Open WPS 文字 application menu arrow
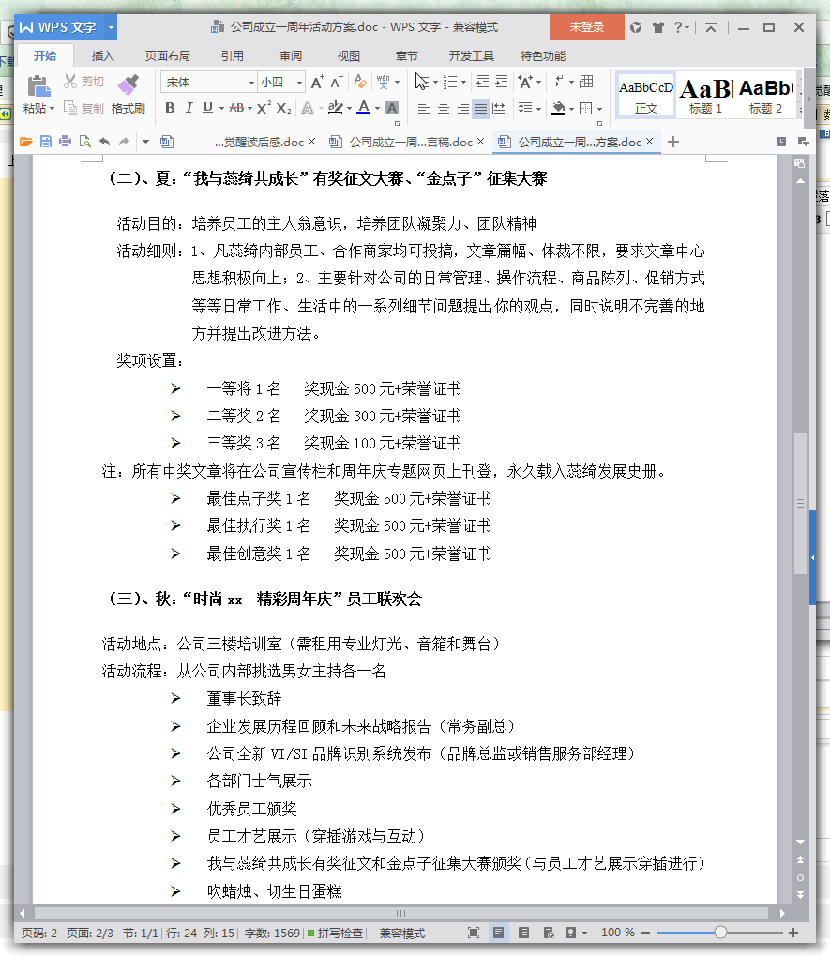The width and height of the screenshot is (830, 957). point(111,27)
